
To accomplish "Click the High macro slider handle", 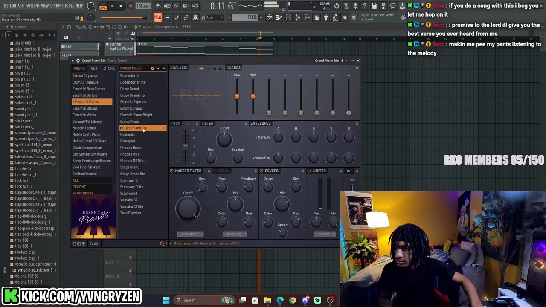I will pyautogui.click(x=253, y=97).
